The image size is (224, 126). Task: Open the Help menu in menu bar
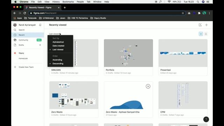tap(106, 2)
